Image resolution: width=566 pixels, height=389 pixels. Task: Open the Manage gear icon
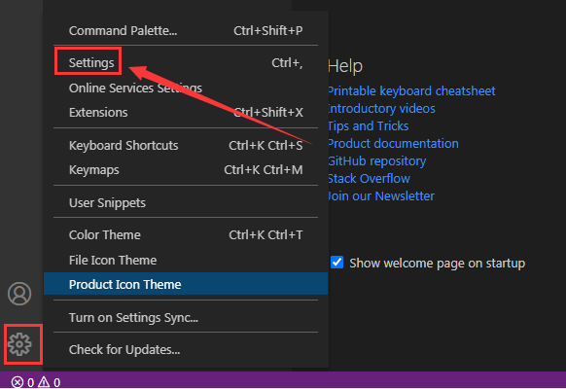click(19, 344)
